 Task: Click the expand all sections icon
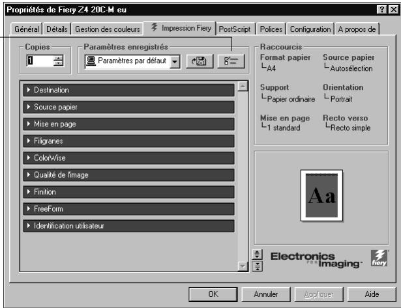pos(258,255)
